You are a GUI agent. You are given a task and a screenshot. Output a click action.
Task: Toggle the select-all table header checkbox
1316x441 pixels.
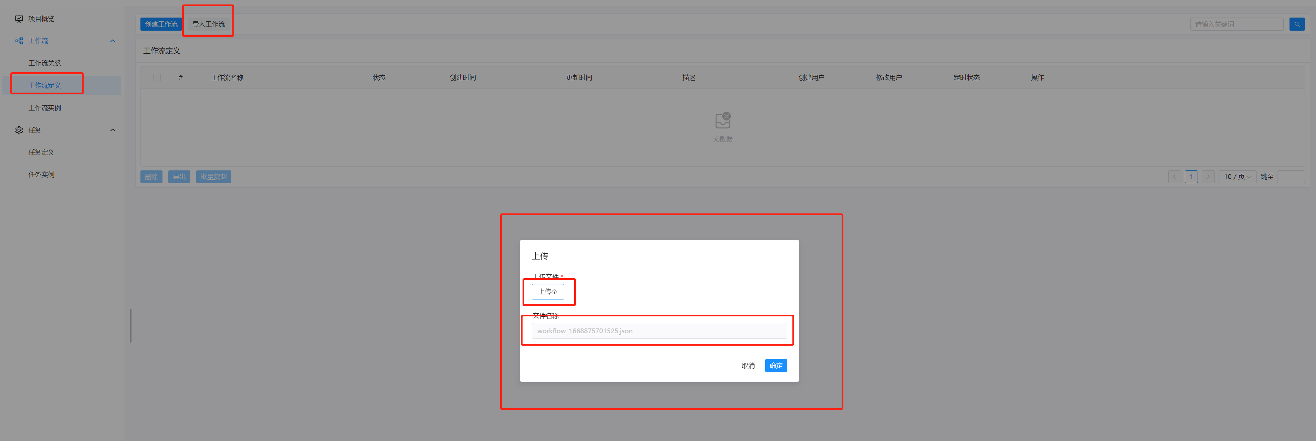(157, 78)
